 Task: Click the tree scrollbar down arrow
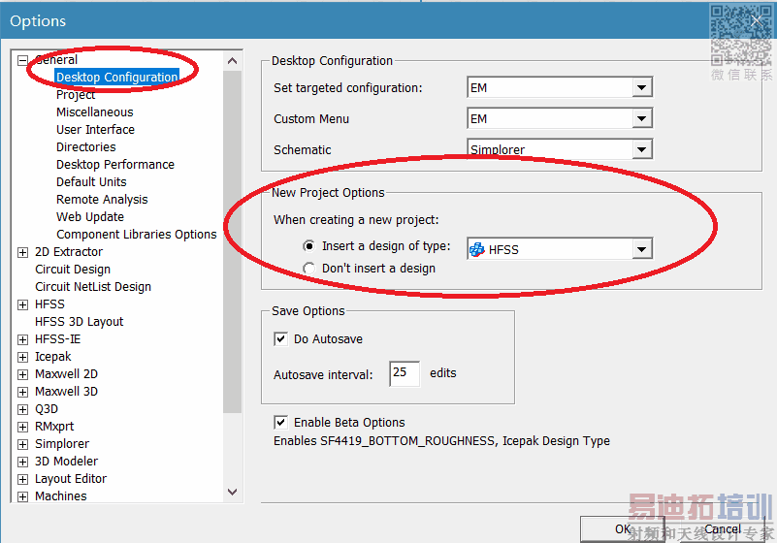232,492
